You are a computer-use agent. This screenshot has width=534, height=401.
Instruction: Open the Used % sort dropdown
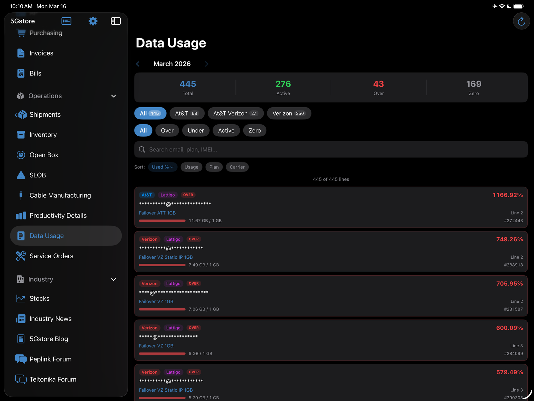(163, 167)
